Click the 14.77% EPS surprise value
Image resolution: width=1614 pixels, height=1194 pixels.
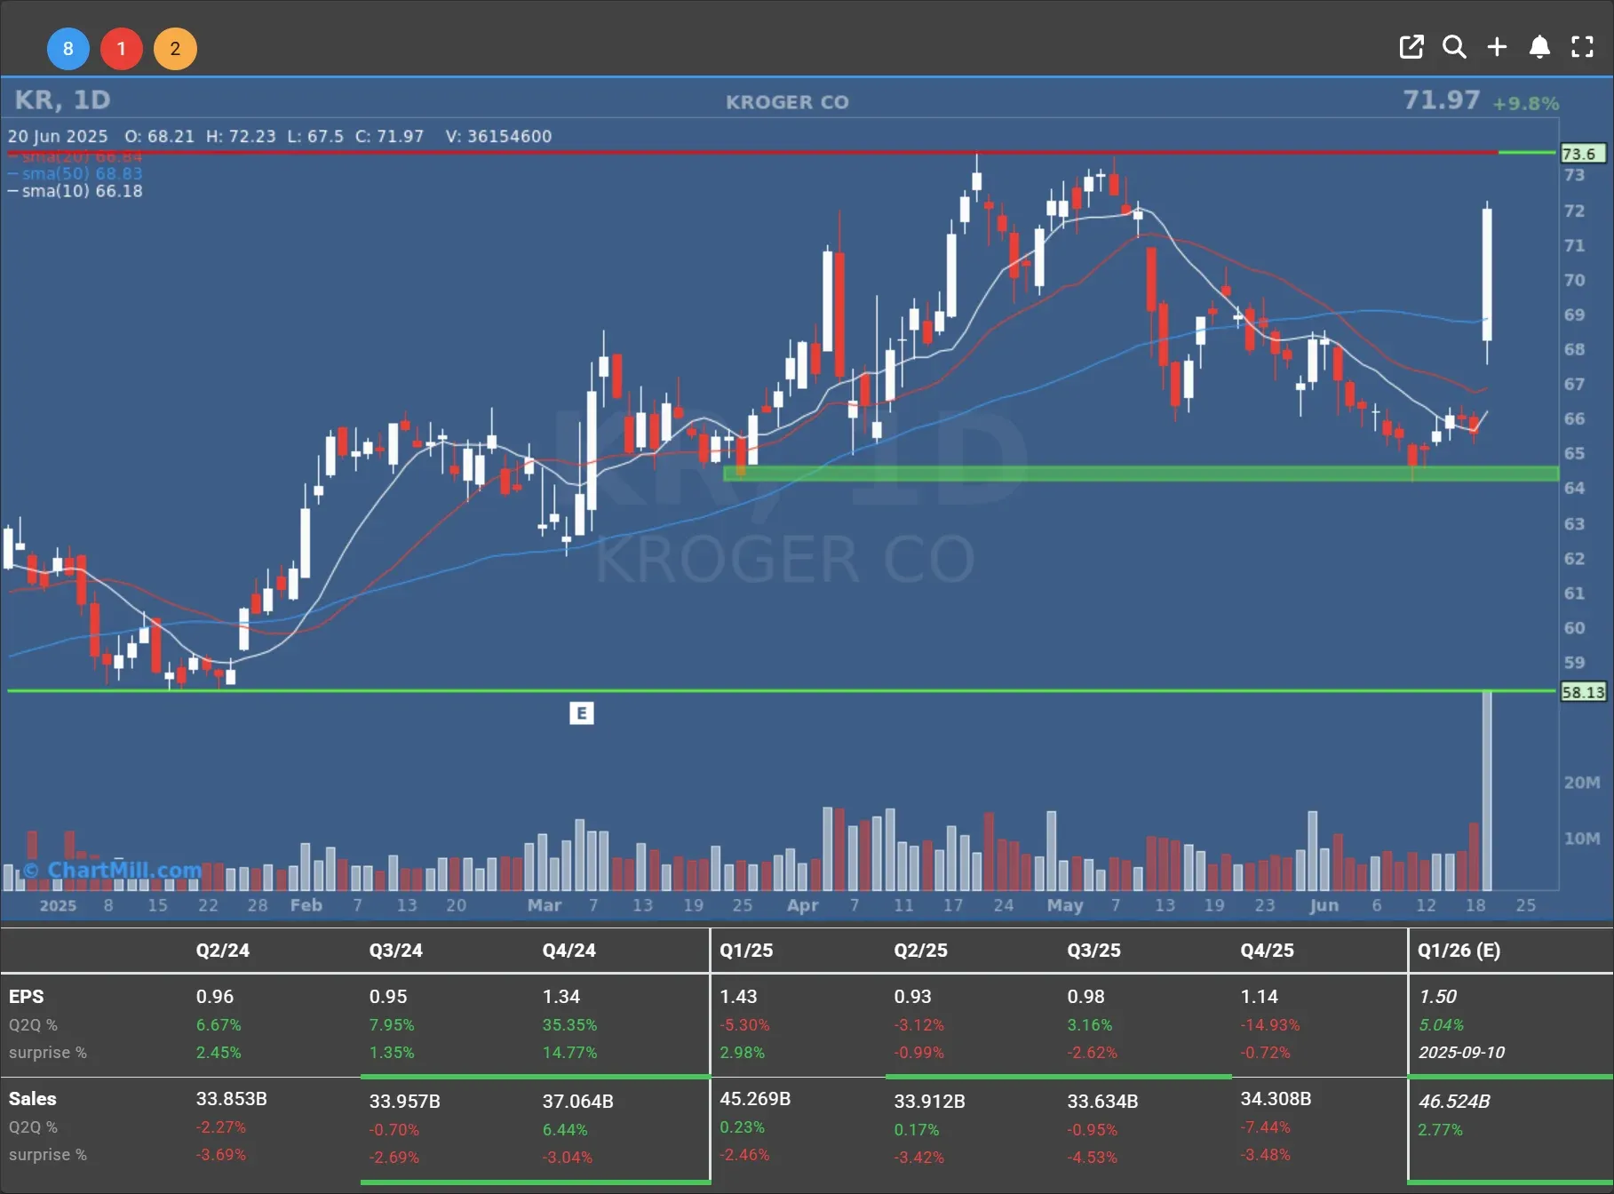click(x=570, y=1052)
